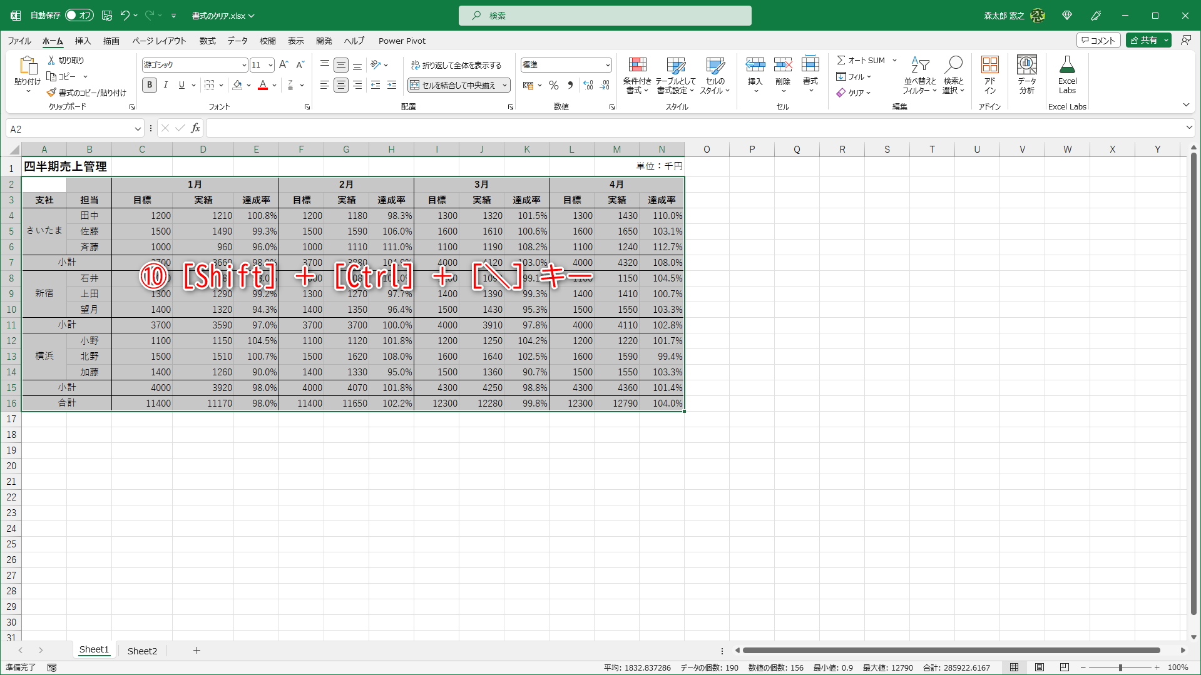Image resolution: width=1201 pixels, height=675 pixels.
Task: Apply comma style number format
Action: tap(570, 85)
